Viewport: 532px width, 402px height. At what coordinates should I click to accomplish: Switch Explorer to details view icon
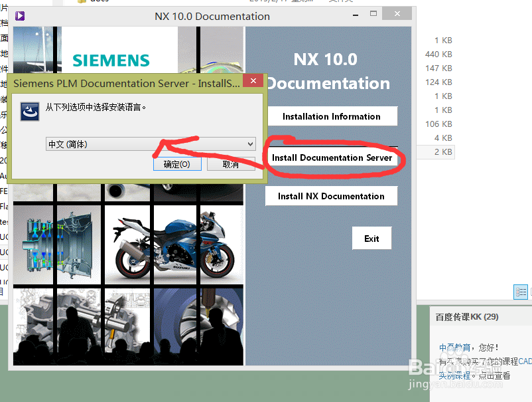[x=521, y=292]
